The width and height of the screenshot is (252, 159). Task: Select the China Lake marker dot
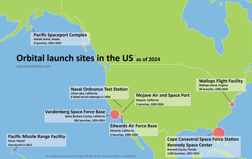point(122,108)
